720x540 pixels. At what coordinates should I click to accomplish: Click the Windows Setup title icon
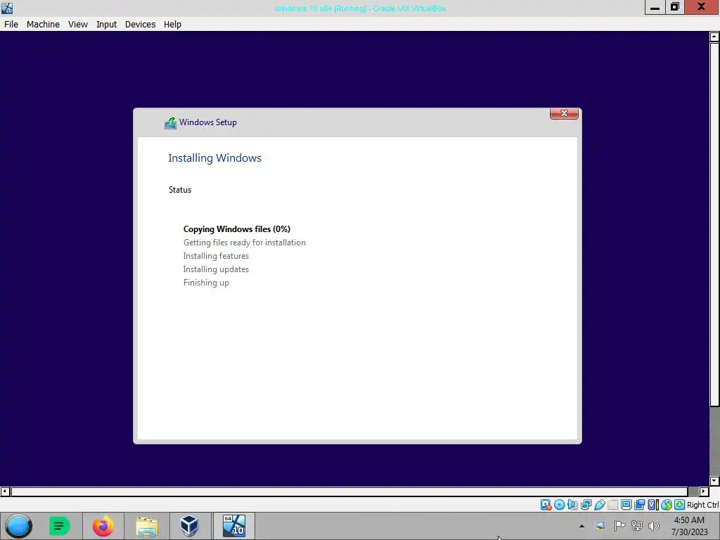170,122
